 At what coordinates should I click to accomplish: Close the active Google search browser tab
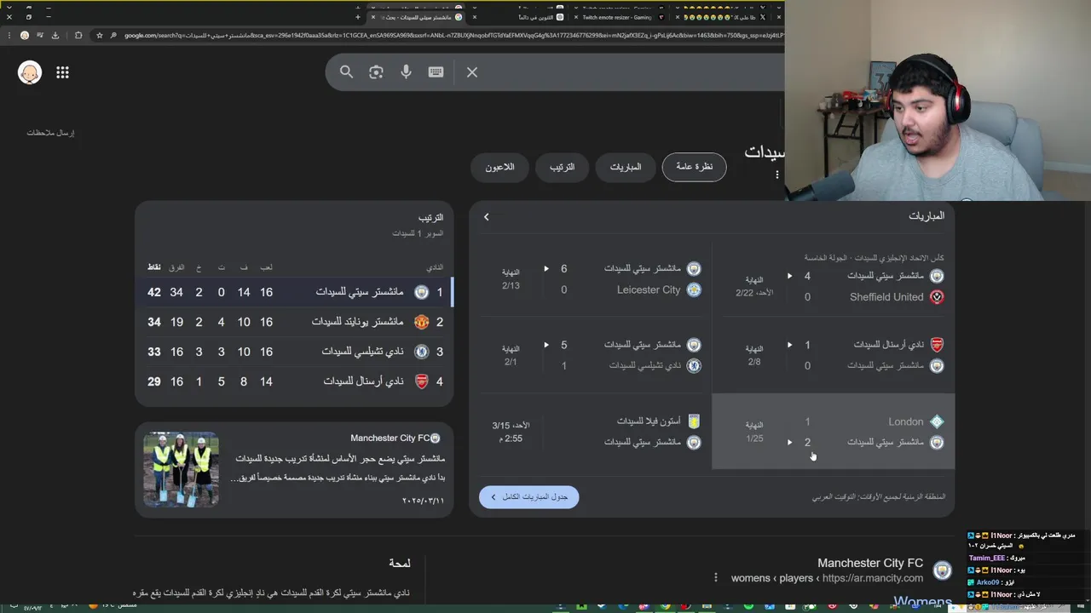point(372,17)
